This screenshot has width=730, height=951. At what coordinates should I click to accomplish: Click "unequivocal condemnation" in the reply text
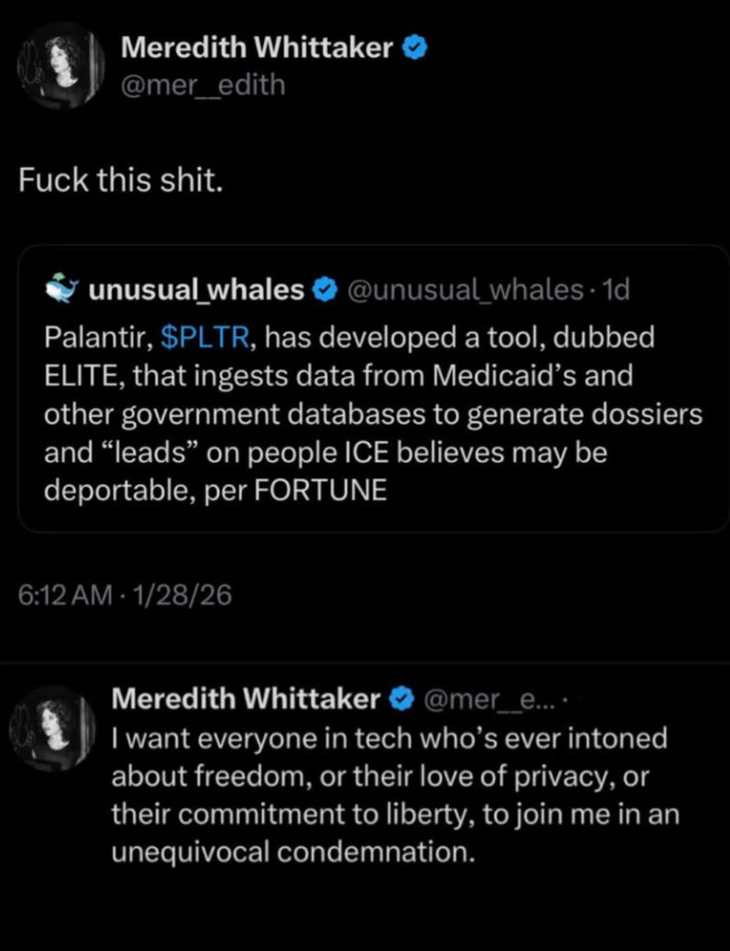[293, 851]
